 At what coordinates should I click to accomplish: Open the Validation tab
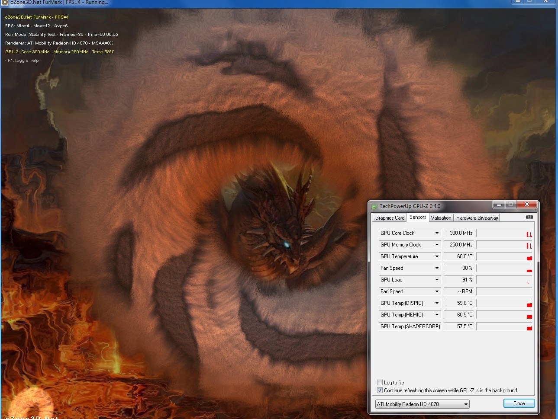pyautogui.click(x=441, y=218)
